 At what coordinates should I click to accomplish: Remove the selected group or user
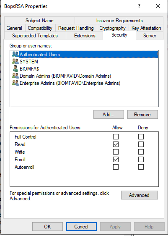pyautogui.click(x=142, y=115)
